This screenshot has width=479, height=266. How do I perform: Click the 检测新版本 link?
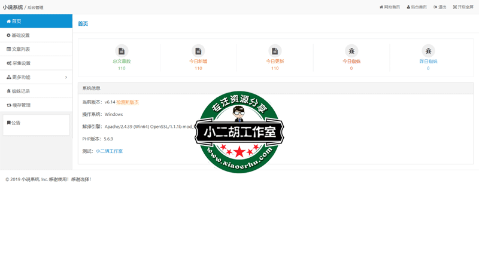click(x=128, y=102)
